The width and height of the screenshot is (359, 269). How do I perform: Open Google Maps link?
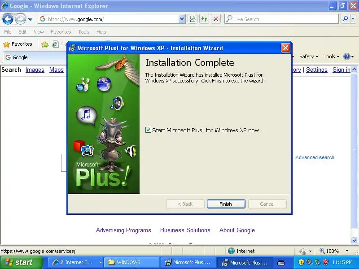pos(57,70)
